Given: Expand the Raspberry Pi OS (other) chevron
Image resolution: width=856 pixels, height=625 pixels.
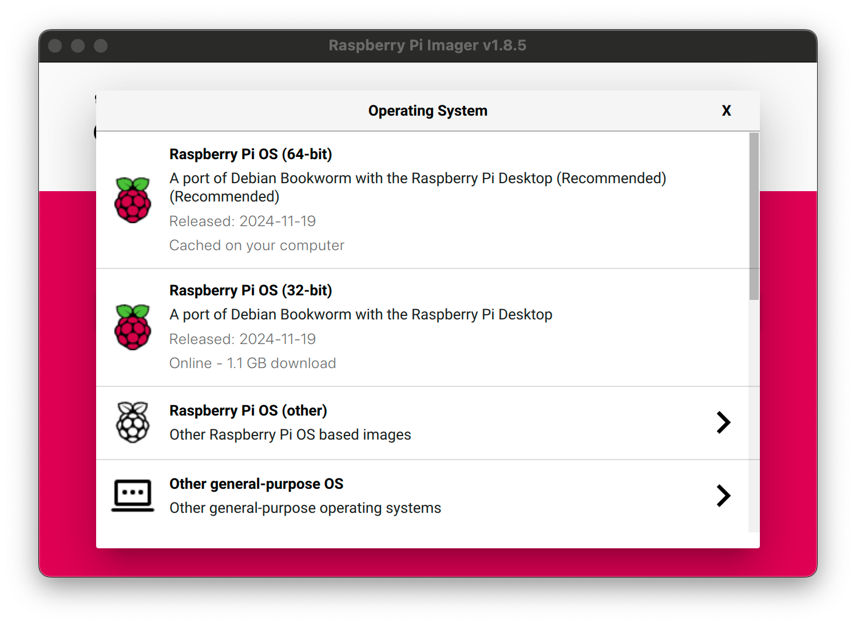Looking at the screenshot, I should tap(724, 422).
